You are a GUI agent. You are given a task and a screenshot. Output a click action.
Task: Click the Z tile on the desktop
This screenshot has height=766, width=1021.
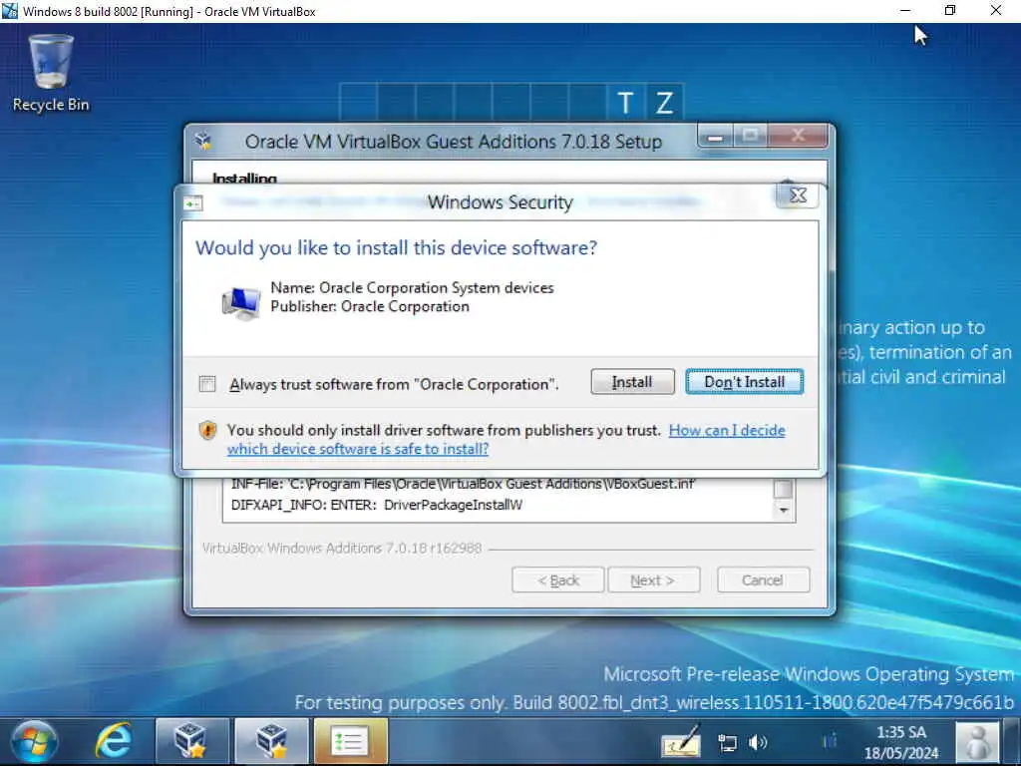tap(664, 103)
